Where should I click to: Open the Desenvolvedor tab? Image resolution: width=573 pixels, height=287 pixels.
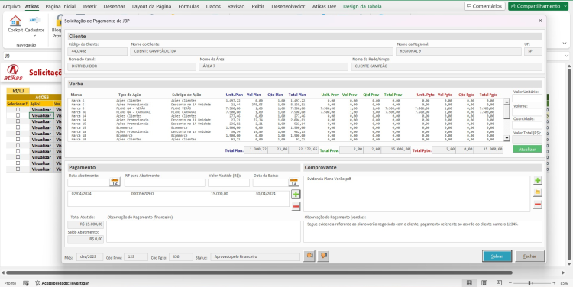288,6
